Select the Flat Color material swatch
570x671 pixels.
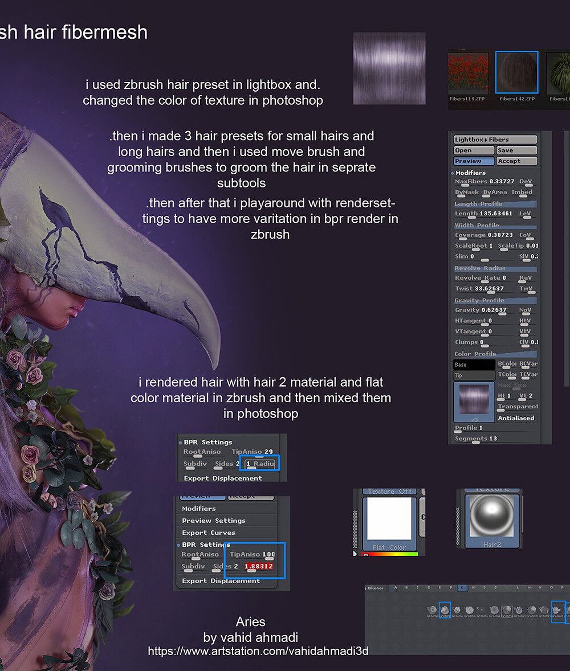389,524
